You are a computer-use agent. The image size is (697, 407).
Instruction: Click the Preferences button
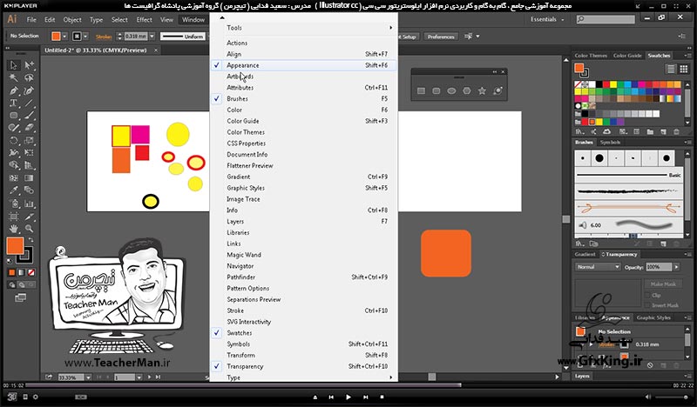point(441,37)
